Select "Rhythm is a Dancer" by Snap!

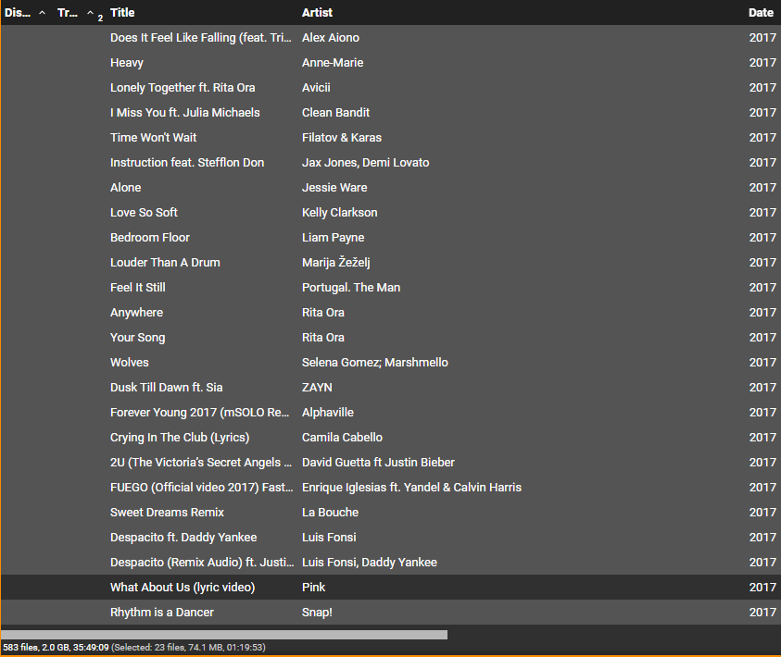162,613
